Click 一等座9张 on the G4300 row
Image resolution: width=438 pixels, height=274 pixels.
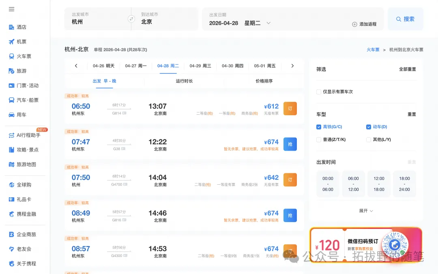(228, 256)
